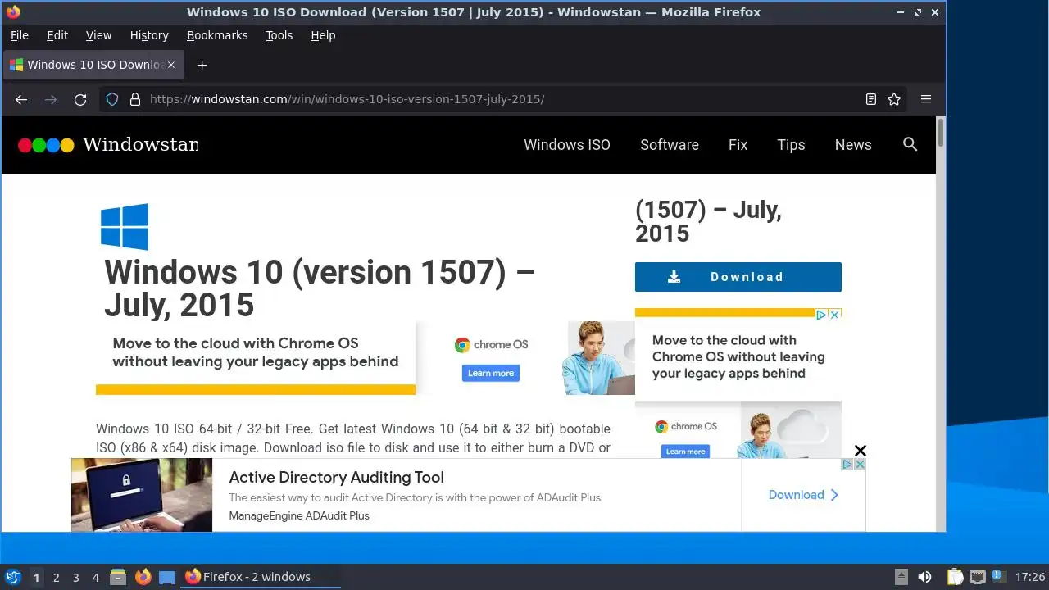The height and width of the screenshot is (590, 1049).
Task: Open the News nav link
Action: [853, 145]
